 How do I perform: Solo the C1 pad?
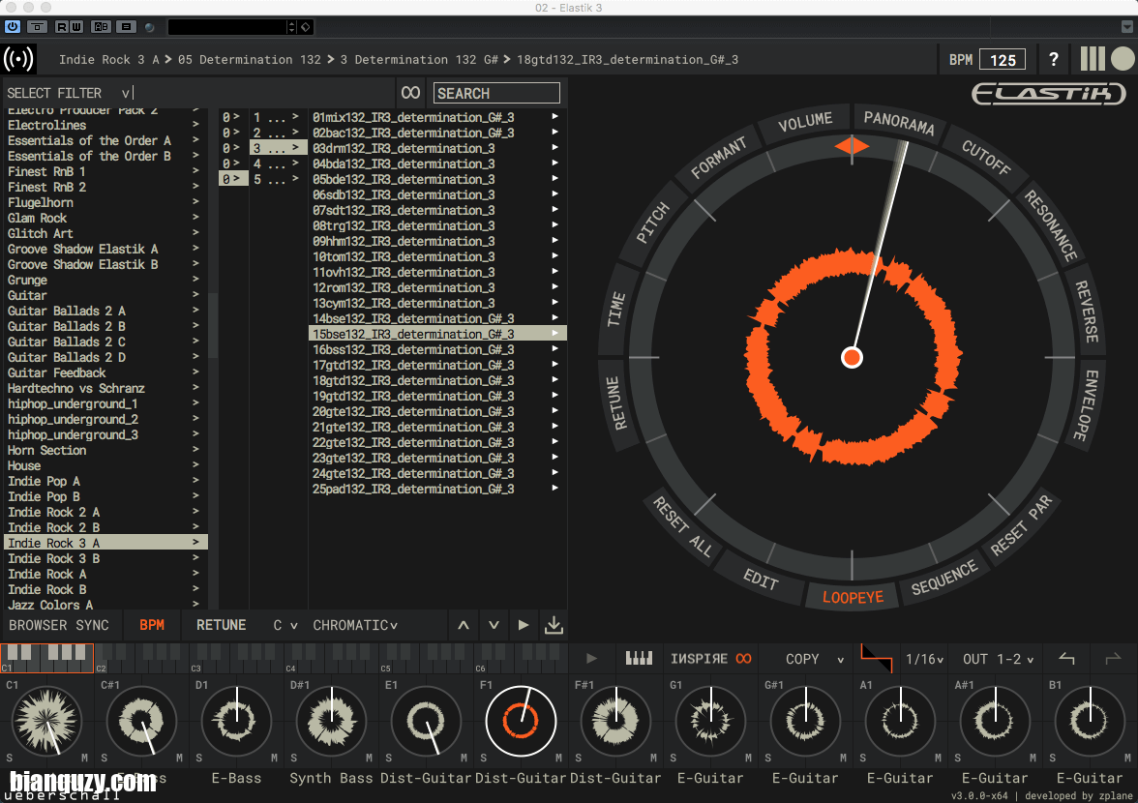10,758
